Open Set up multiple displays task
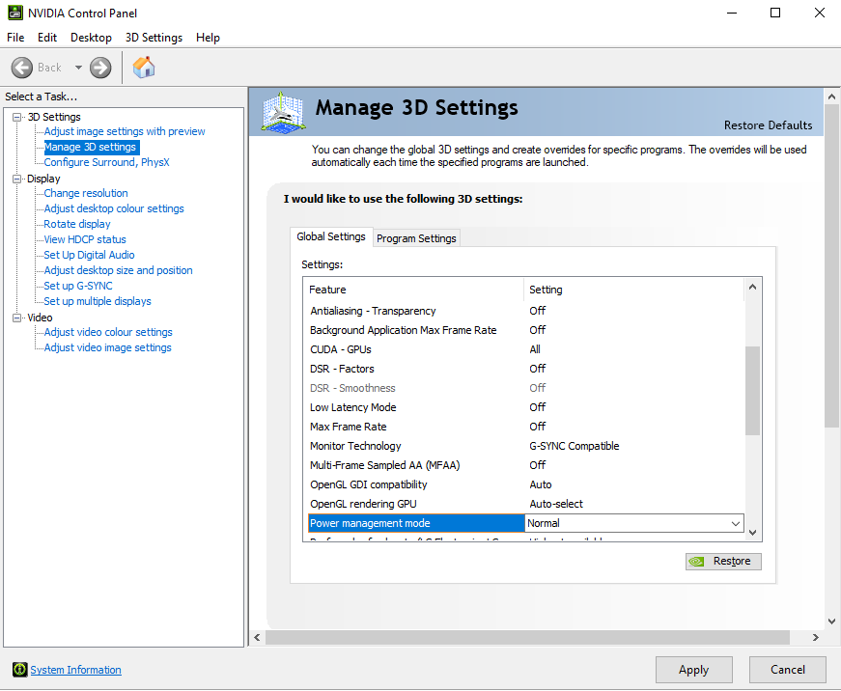This screenshot has height=691, width=841. coord(98,301)
